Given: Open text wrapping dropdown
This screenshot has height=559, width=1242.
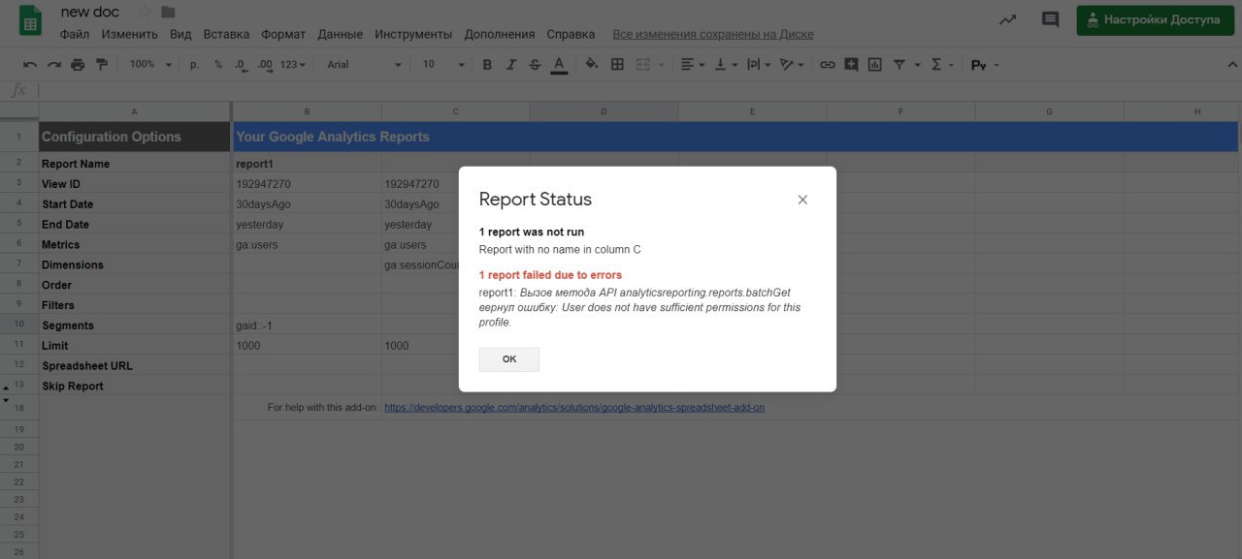Looking at the screenshot, I should (759, 65).
